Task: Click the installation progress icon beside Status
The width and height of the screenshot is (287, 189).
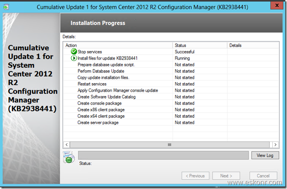Action: pos(69,157)
